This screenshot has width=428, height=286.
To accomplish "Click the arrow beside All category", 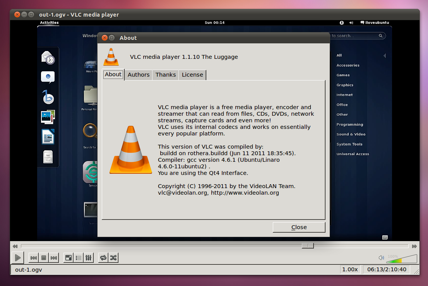I will point(385,56).
